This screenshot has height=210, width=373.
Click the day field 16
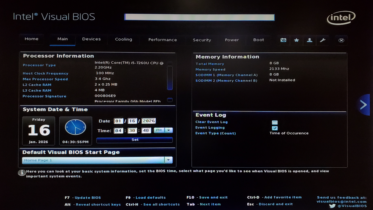[x=132, y=121]
